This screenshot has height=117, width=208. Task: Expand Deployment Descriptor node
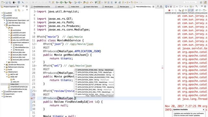click(5, 20)
